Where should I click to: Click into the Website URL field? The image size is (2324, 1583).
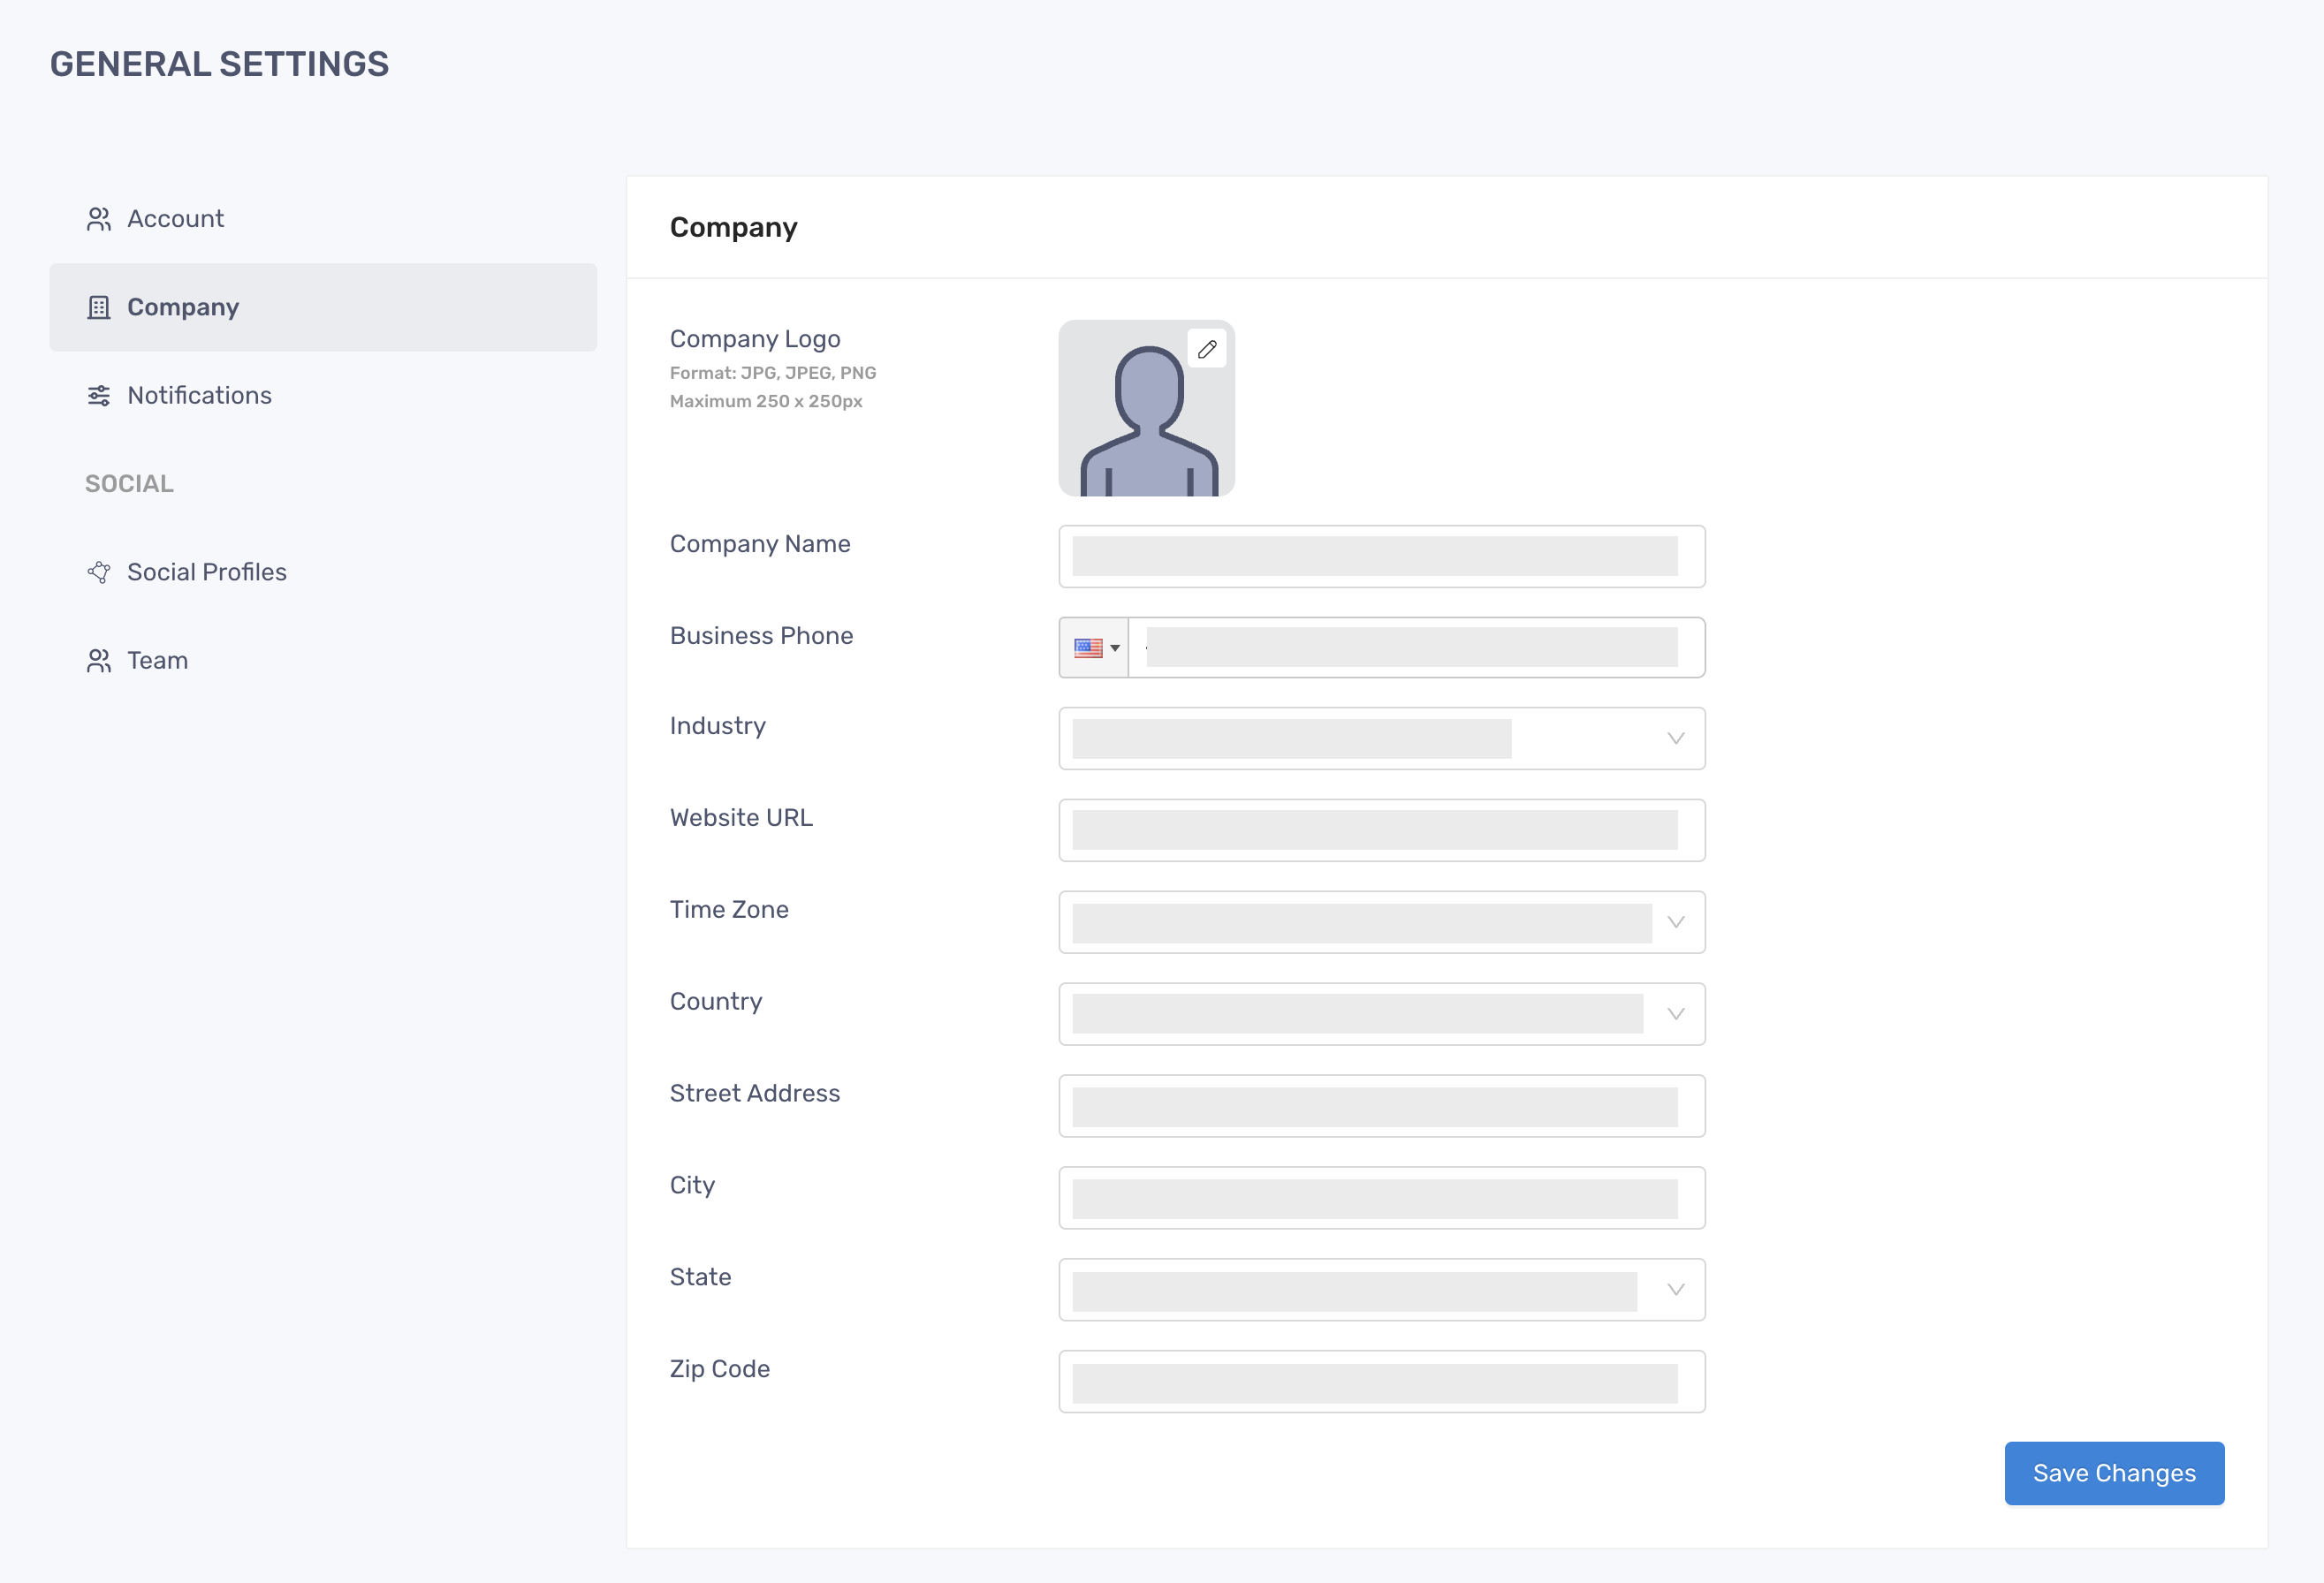1382,830
